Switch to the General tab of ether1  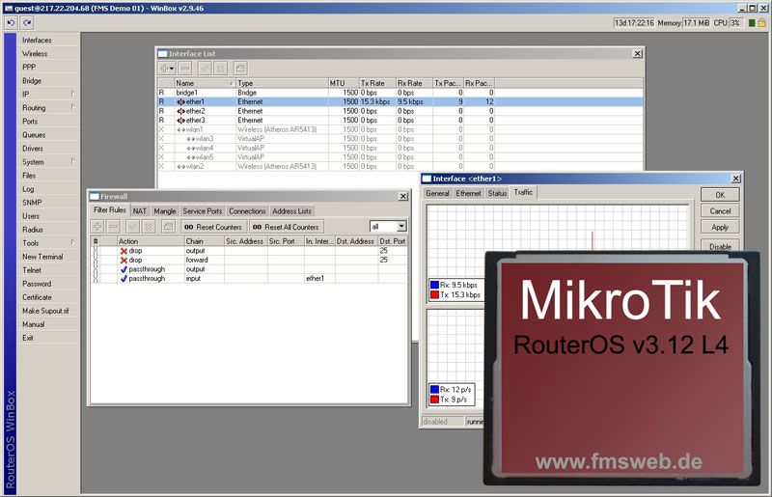coord(437,193)
